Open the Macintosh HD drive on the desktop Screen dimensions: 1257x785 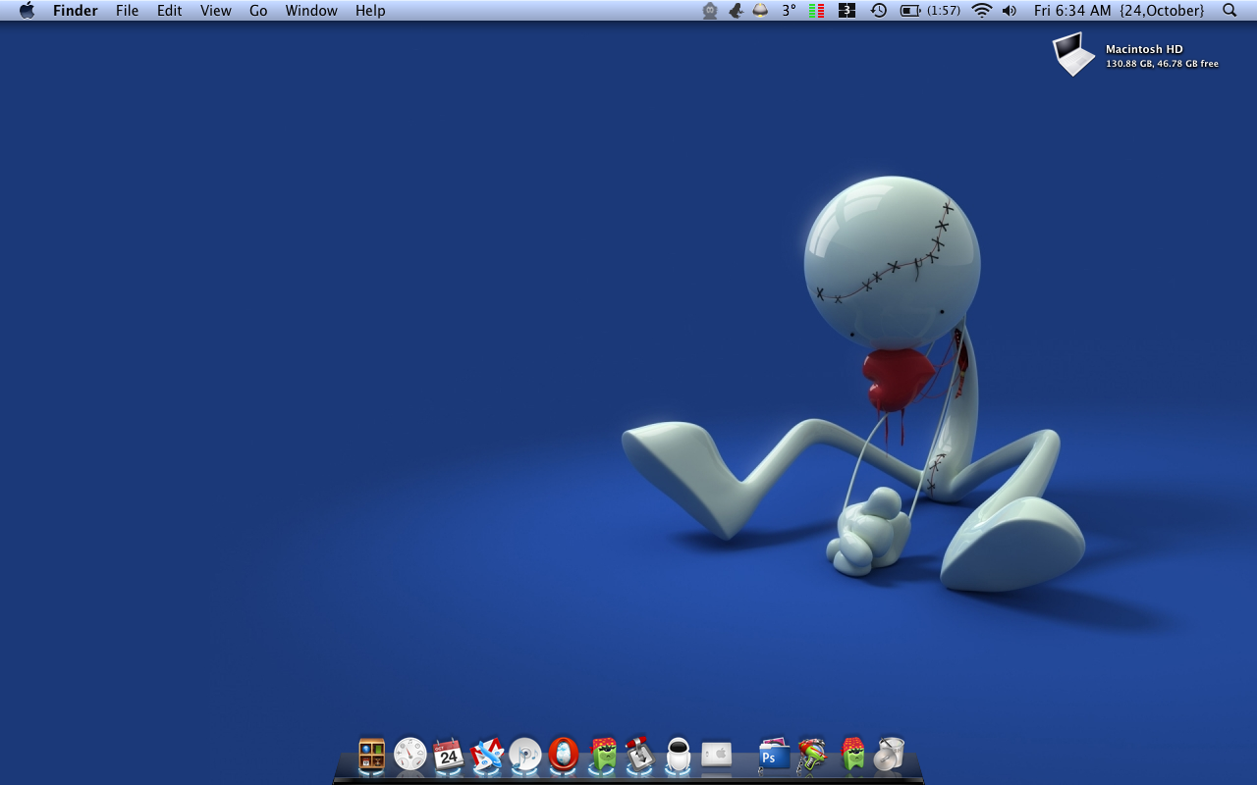[x=1074, y=54]
